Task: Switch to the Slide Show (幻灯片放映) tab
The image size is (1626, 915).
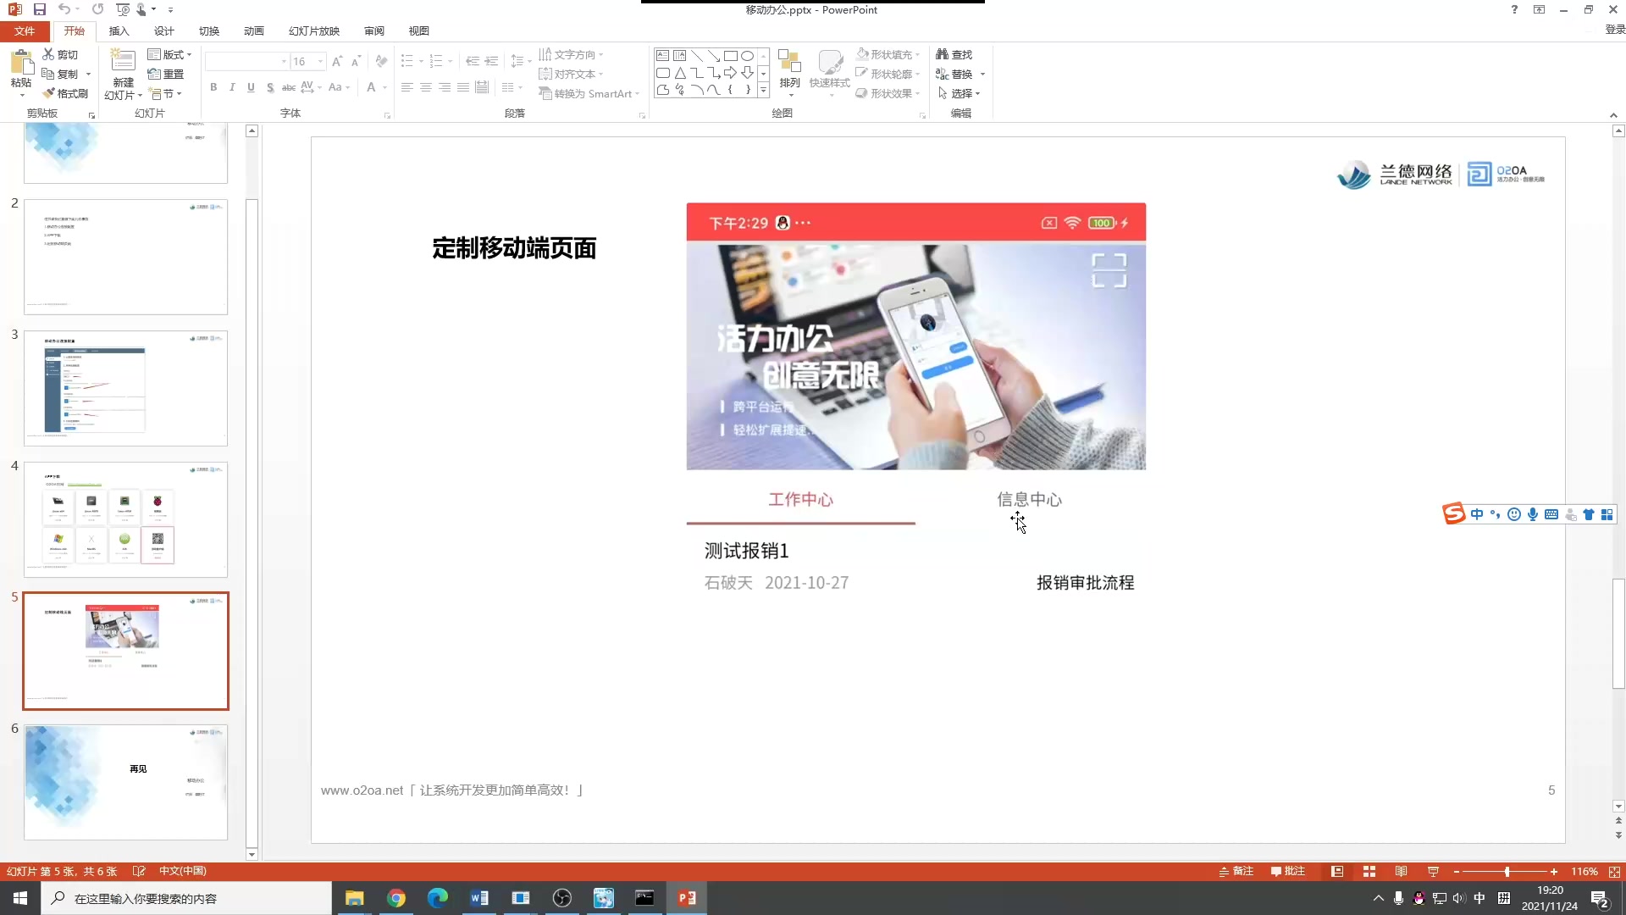Action: (314, 30)
